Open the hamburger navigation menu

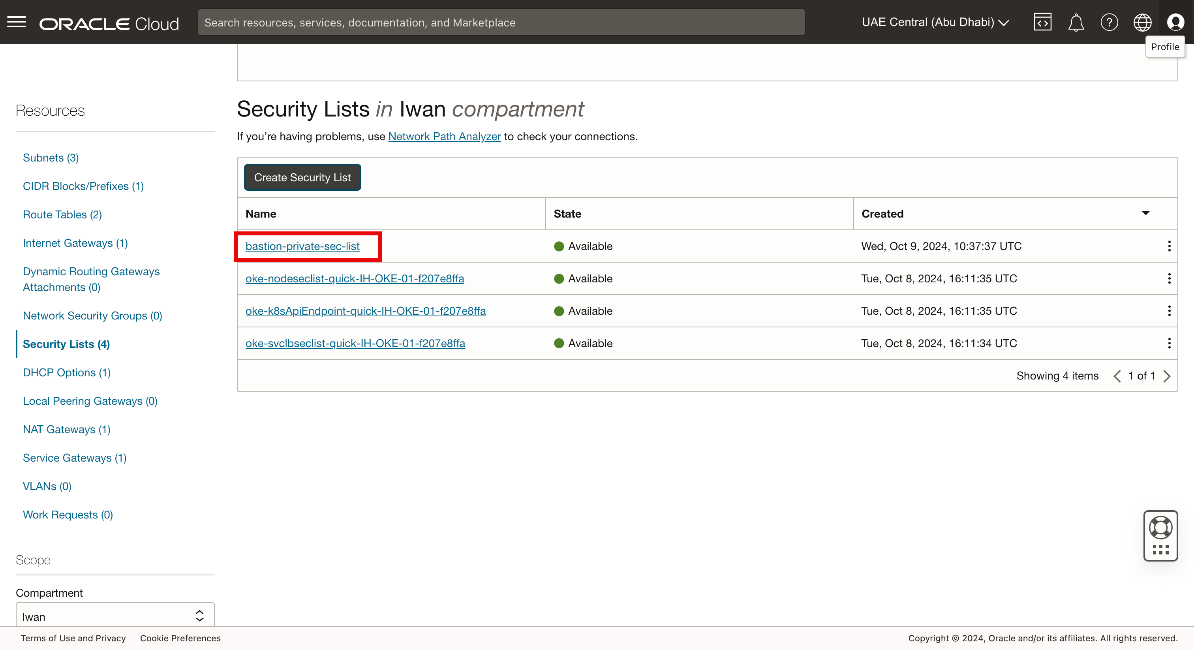pyautogui.click(x=17, y=22)
